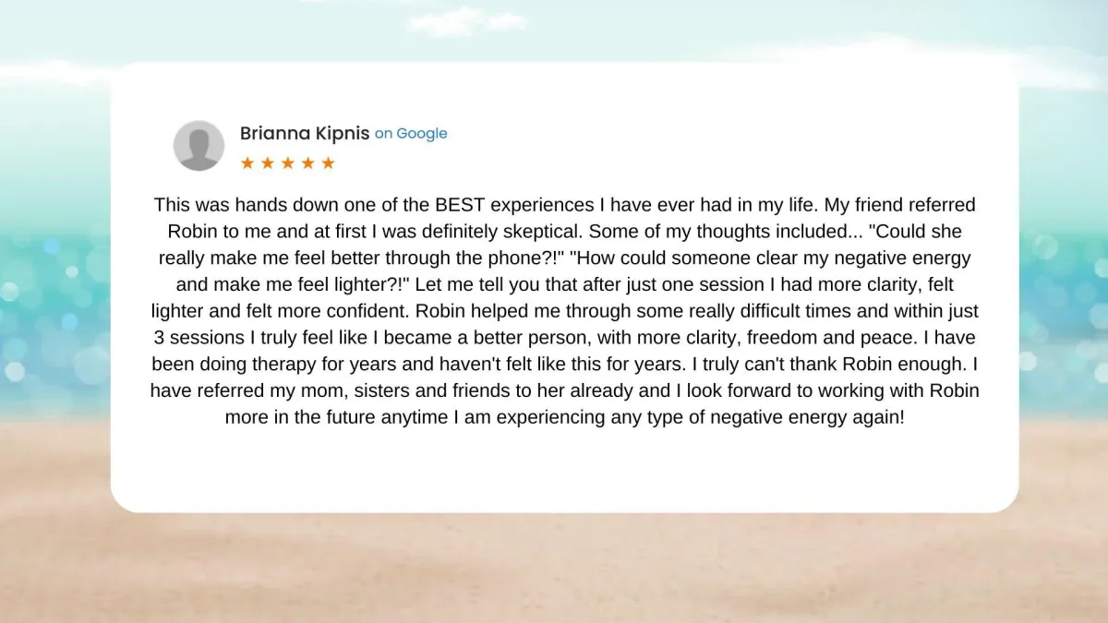Click the reviewer name Brianna Kipnis
This screenshot has height=623, width=1108.
tap(305, 133)
